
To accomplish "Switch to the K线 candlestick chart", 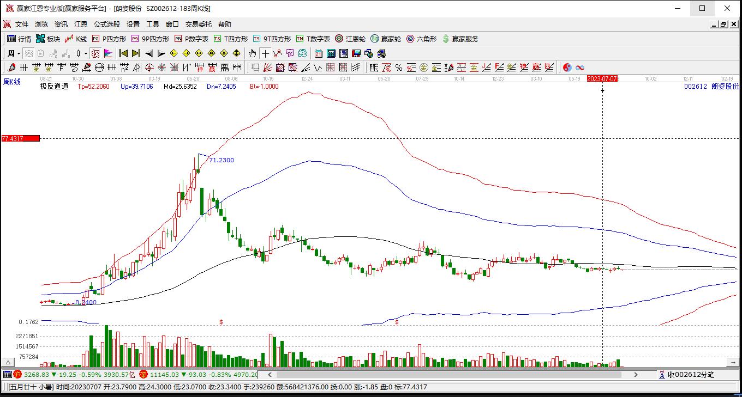I will (76, 39).
